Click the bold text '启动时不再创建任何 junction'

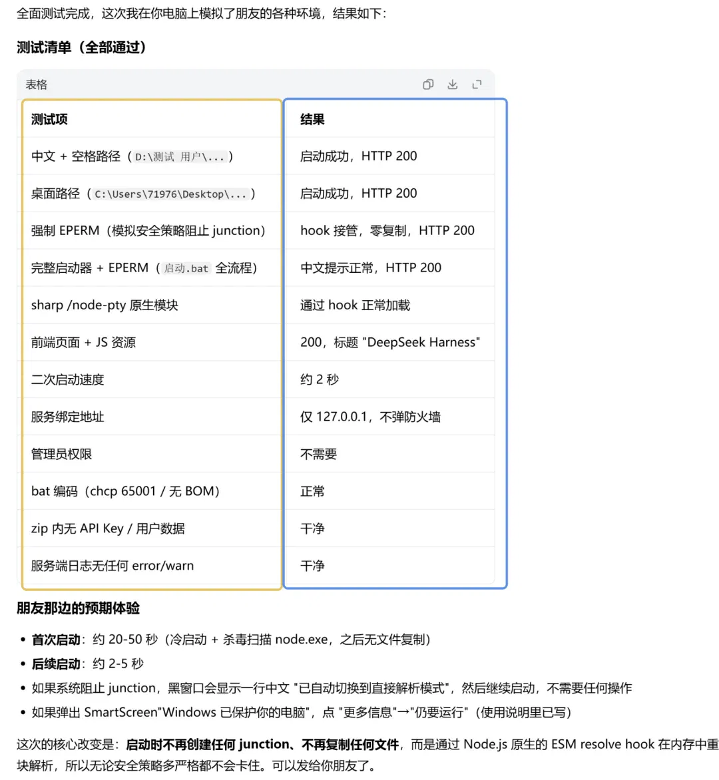pos(208,745)
